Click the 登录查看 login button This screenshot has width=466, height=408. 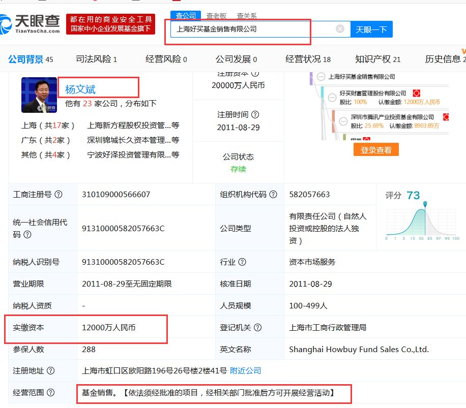[376, 150]
